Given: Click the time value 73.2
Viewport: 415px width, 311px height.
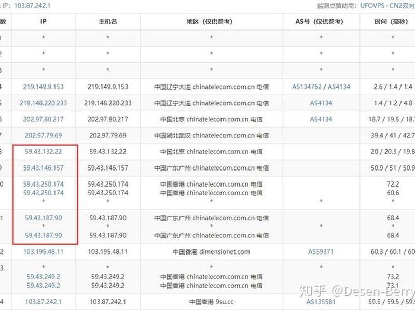Looking at the screenshot, I should [x=393, y=277].
